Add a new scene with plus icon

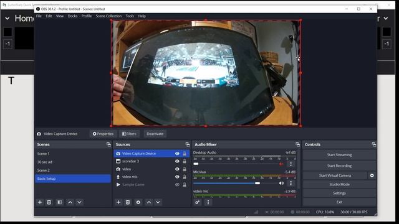point(40,202)
